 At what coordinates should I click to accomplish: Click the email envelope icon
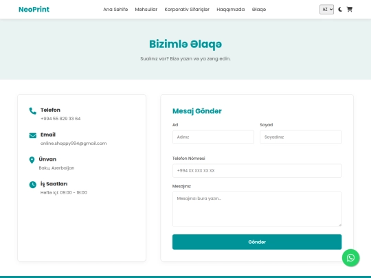point(33,135)
